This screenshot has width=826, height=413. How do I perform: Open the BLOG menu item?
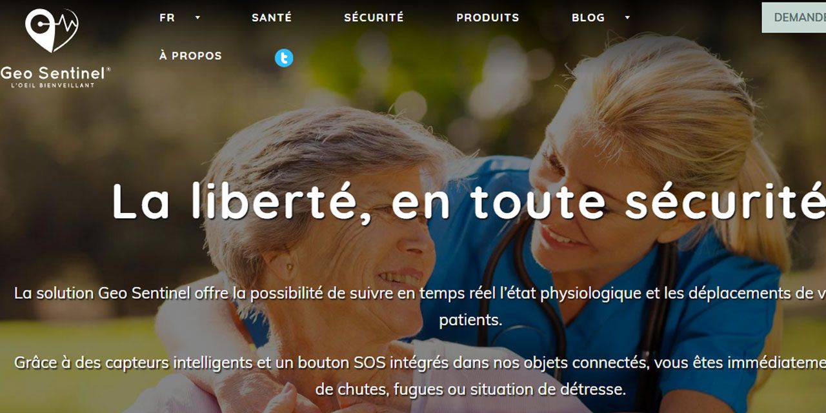589,17
